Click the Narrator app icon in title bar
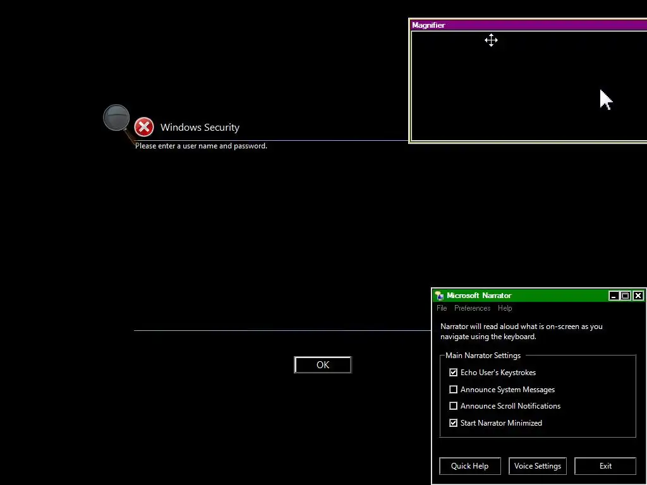 pyautogui.click(x=440, y=296)
